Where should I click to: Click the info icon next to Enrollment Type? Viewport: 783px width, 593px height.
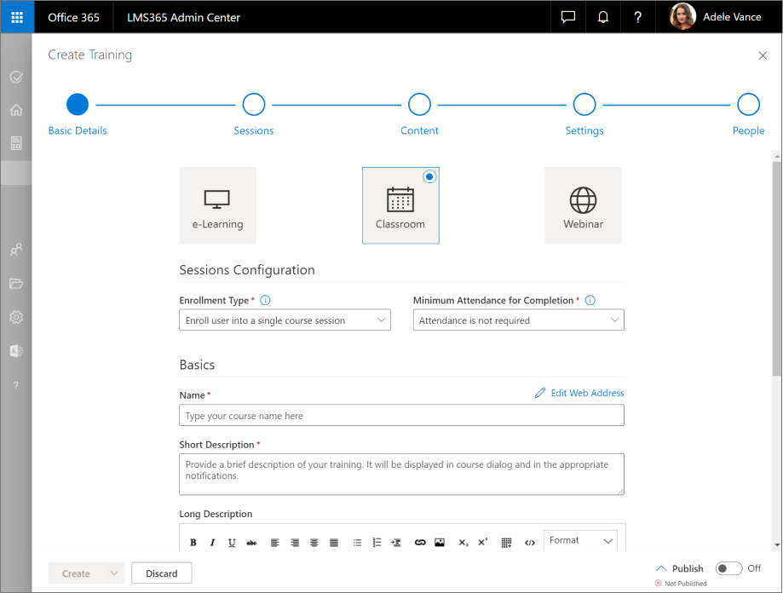click(x=265, y=301)
